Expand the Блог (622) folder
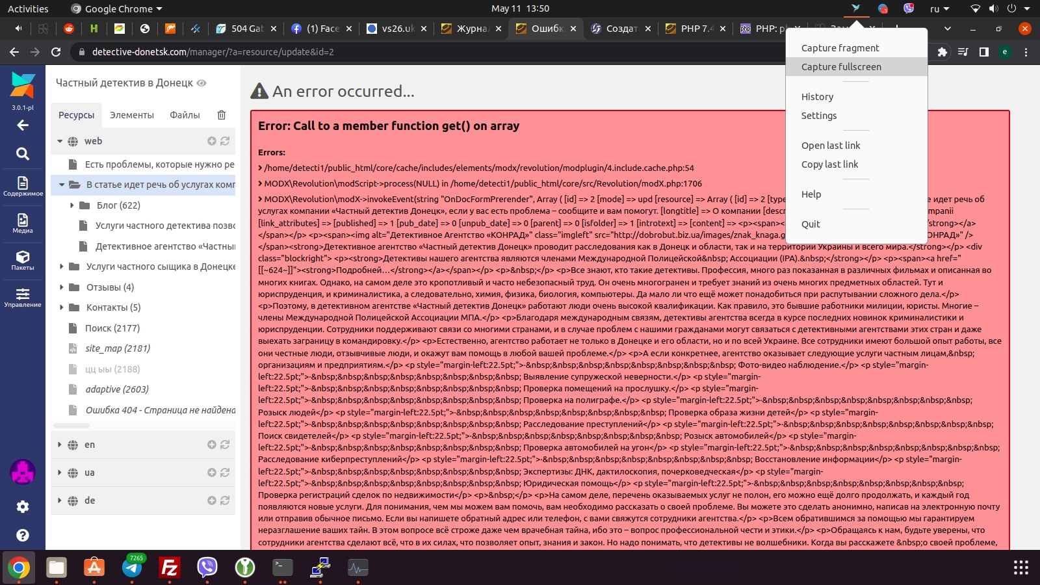Image resolution: width=1040 pixels, height=585 pixels. tap(71, 205)
